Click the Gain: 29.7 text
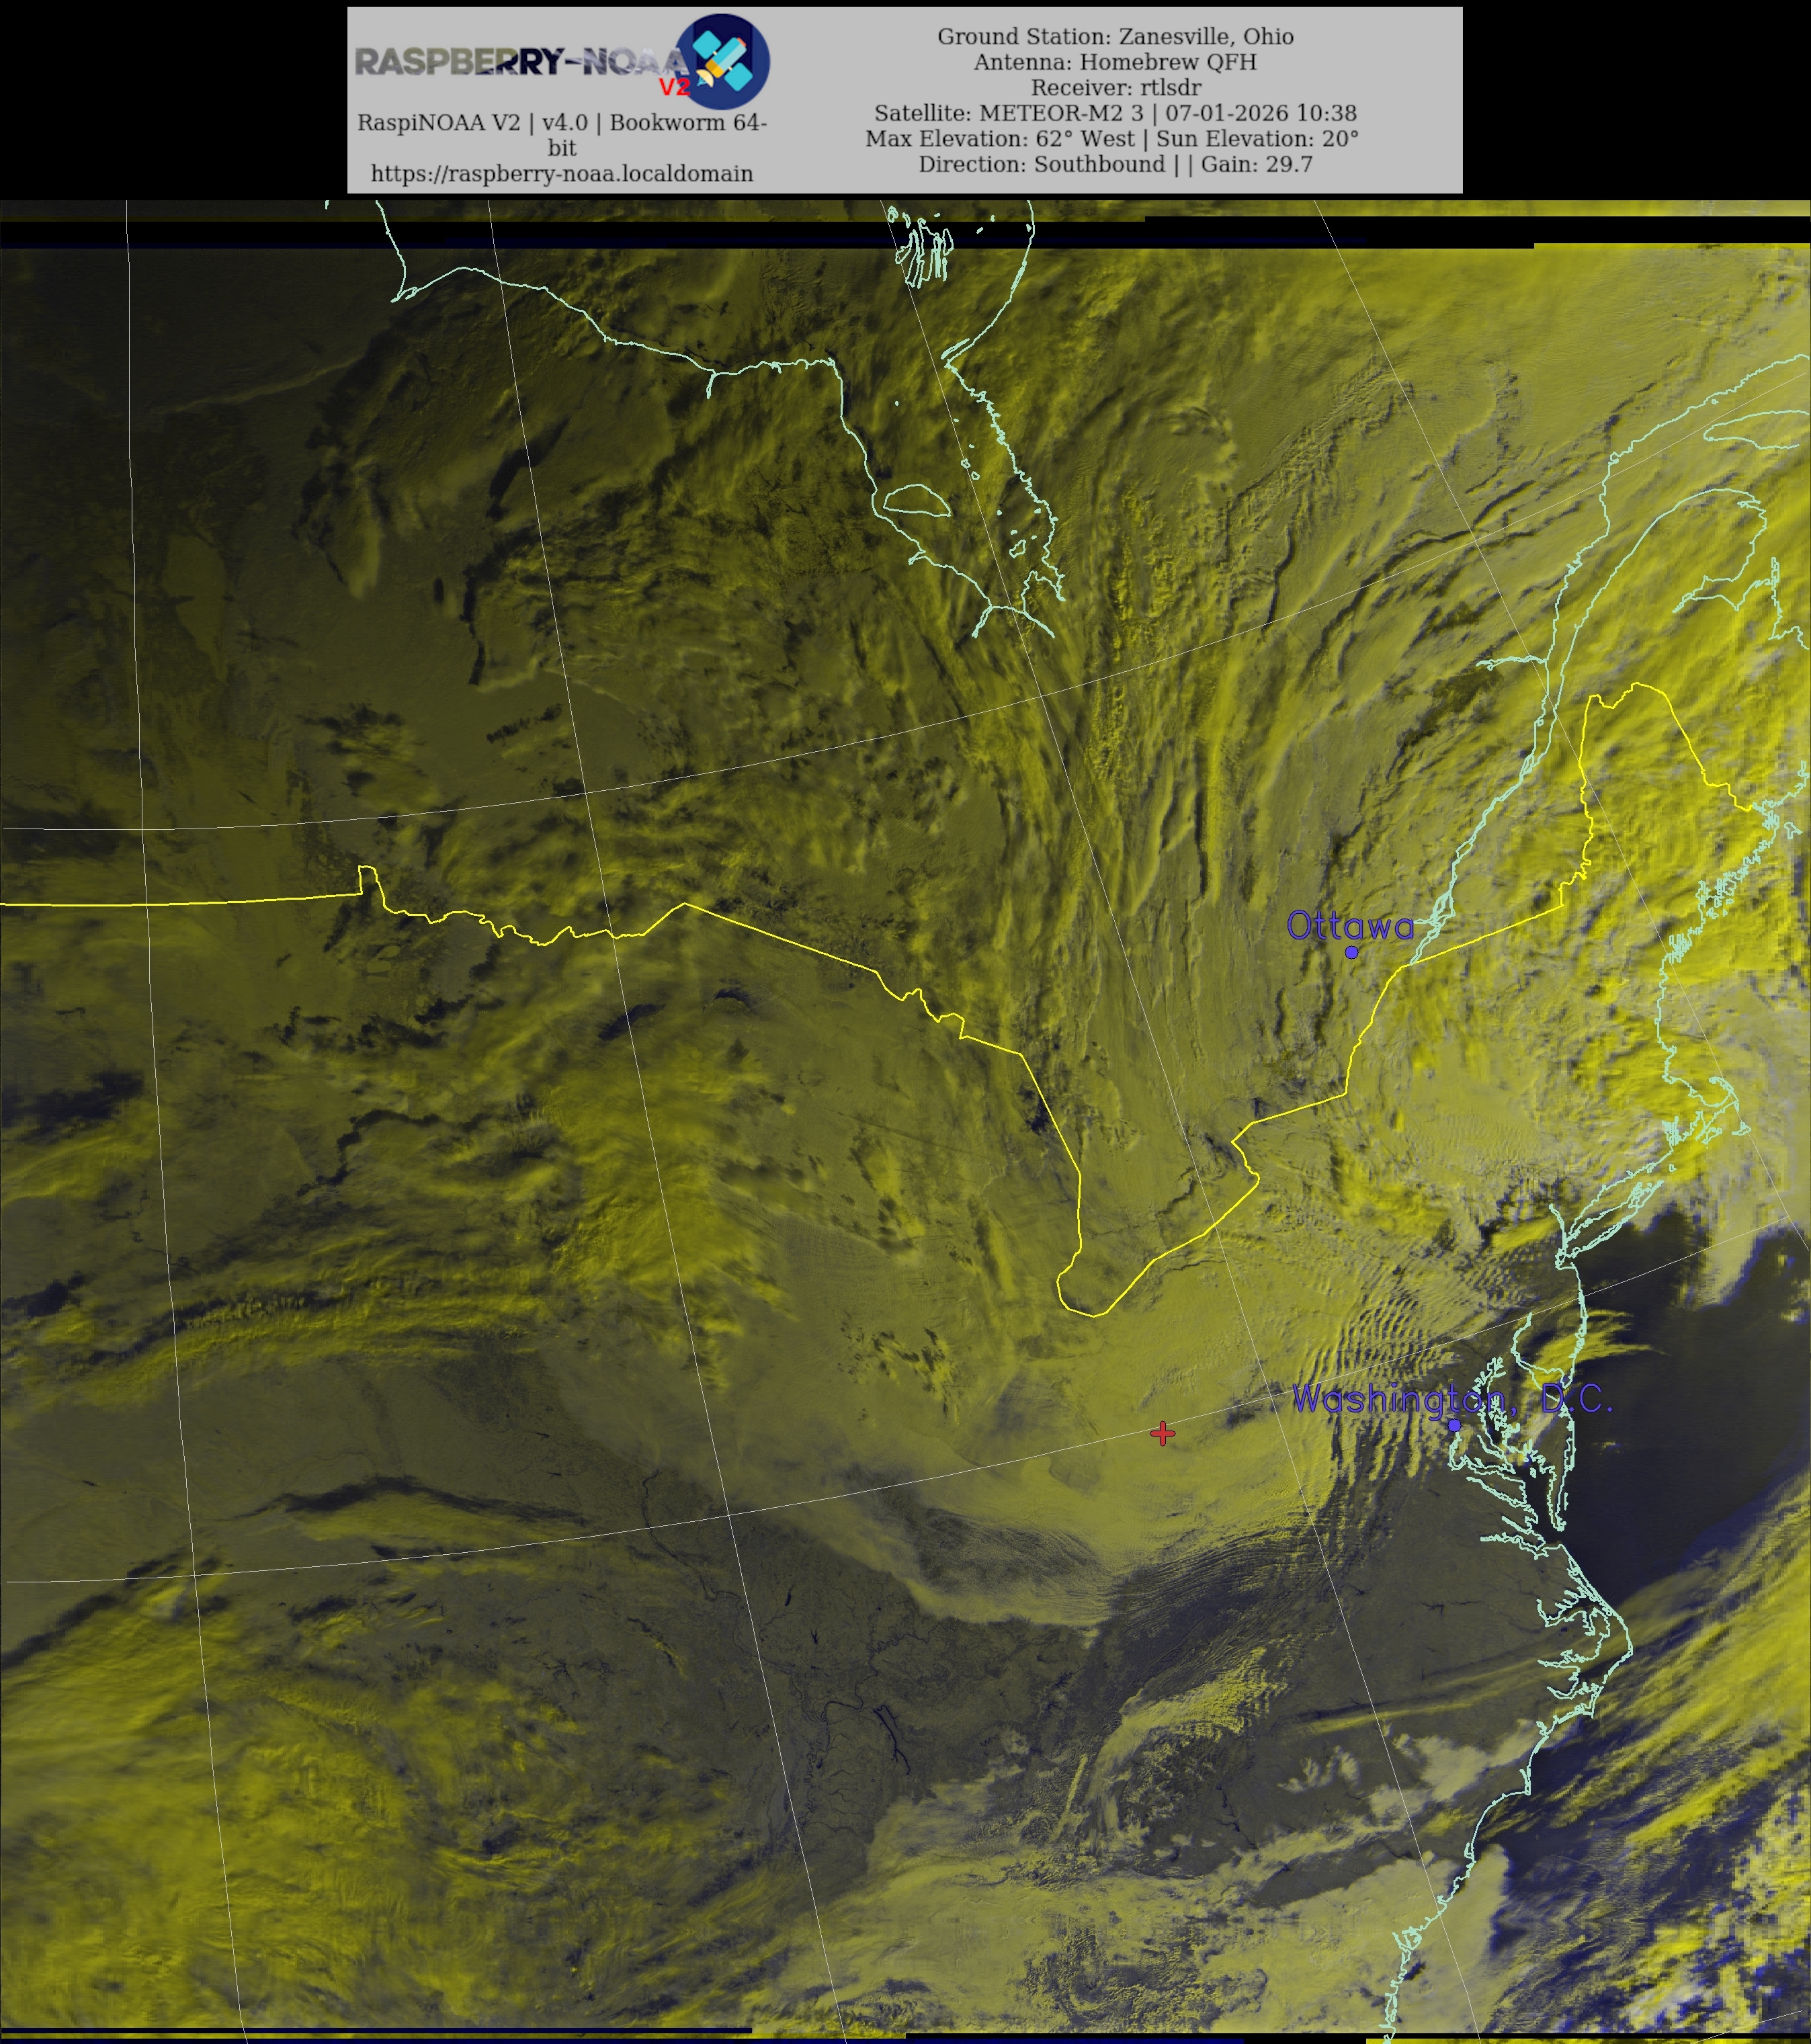Image resolution: width=1811 pixels, height=2044 pixels. point(1256,164)
